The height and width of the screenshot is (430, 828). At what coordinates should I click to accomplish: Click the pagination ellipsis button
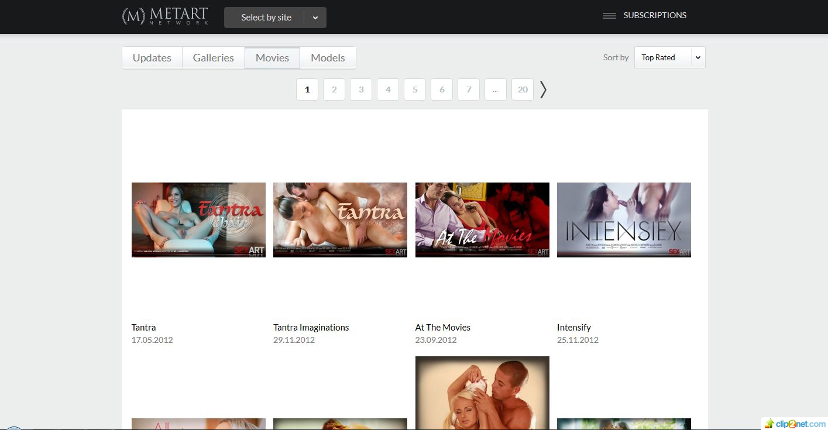pyautogui.click(x=496, y=90)
